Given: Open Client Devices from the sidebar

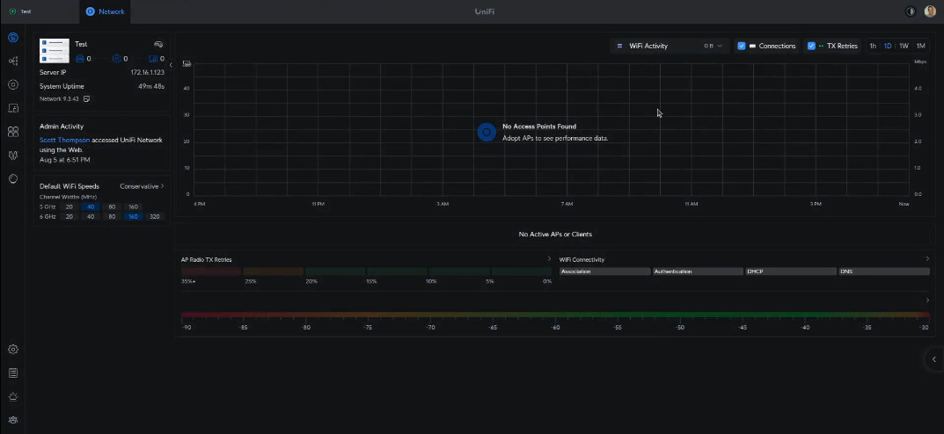Looking at the screenshot, I should tap(13, 108).
